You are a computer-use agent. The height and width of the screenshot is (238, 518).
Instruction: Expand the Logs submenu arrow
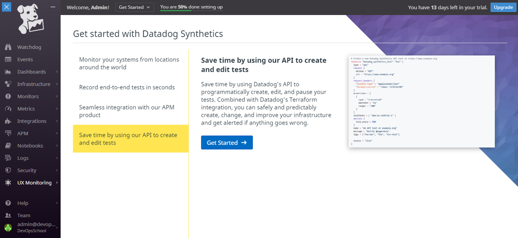(x=57, y=158)
